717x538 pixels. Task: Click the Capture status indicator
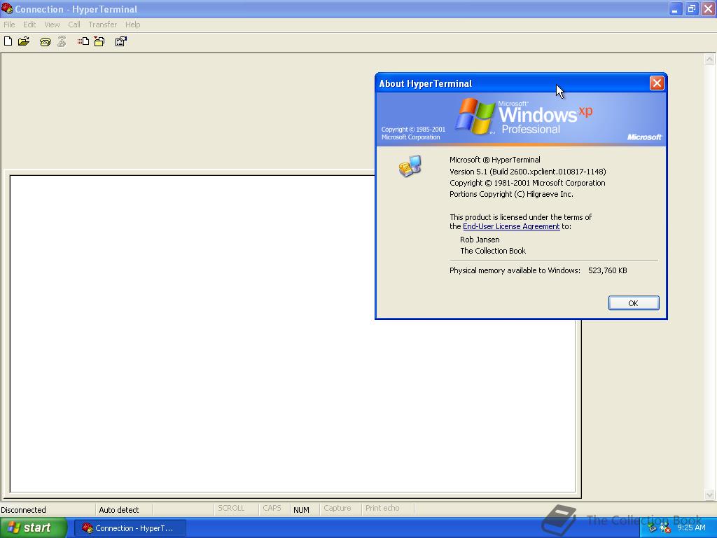coord(337,509)
